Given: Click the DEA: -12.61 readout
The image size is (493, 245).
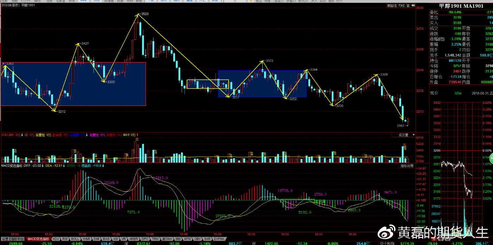Looking at the screenshot, I should point(53,165).
